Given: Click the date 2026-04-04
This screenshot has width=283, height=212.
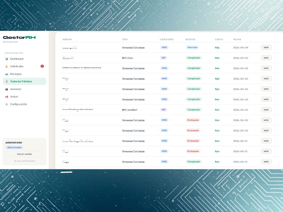Looking at the screenshot, I should (x=241, y=47).
